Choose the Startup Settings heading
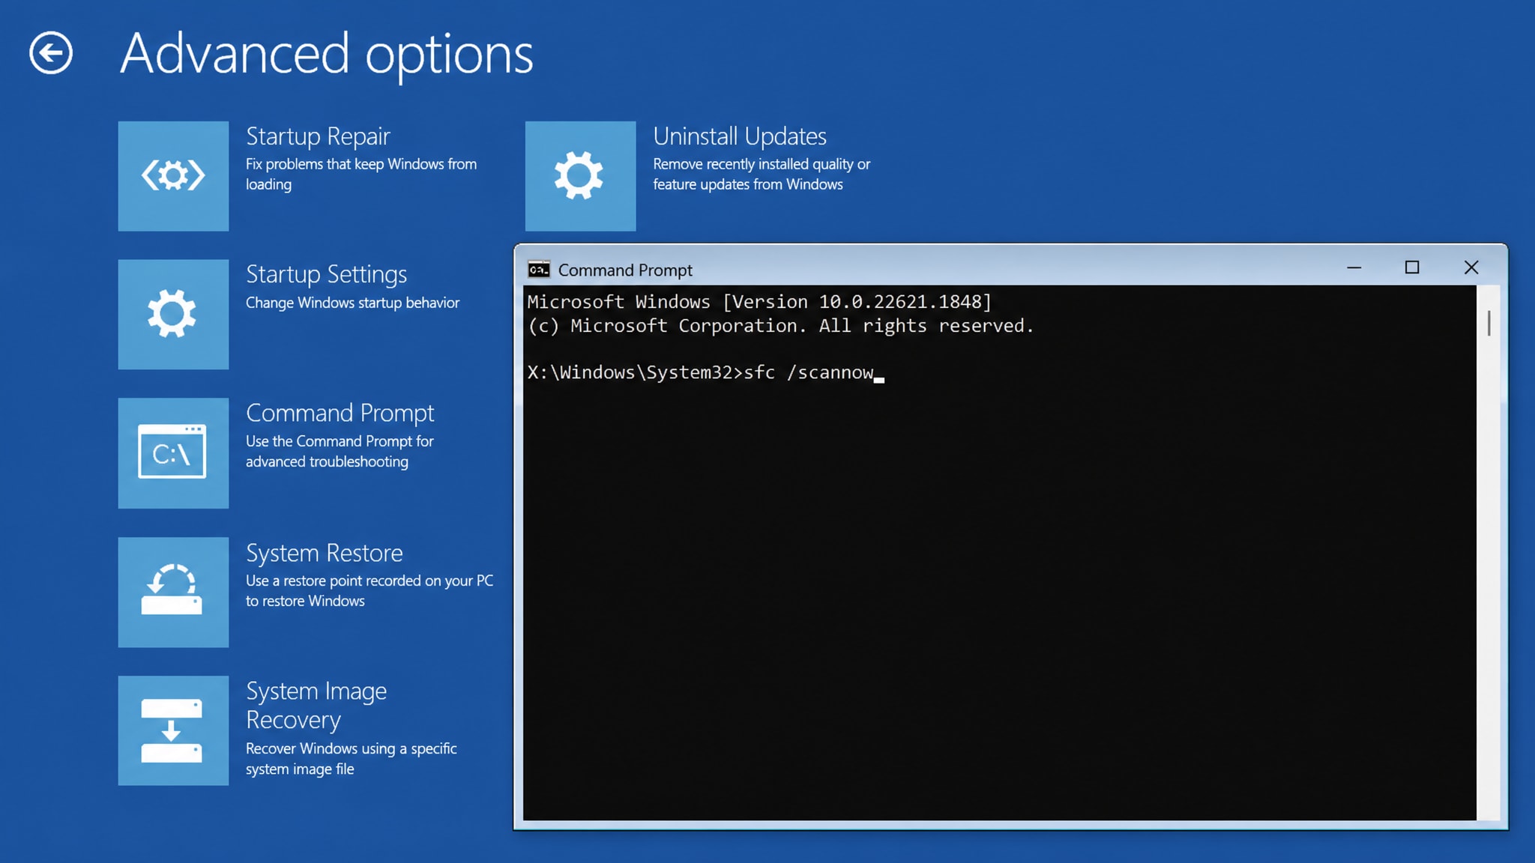The image size is (1535, 863). (326, 275)
